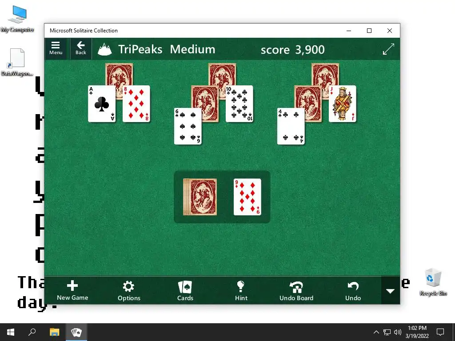Screen dimensions: 455x341
Task: Click the score 3,900 display
Action: [292, 50]
